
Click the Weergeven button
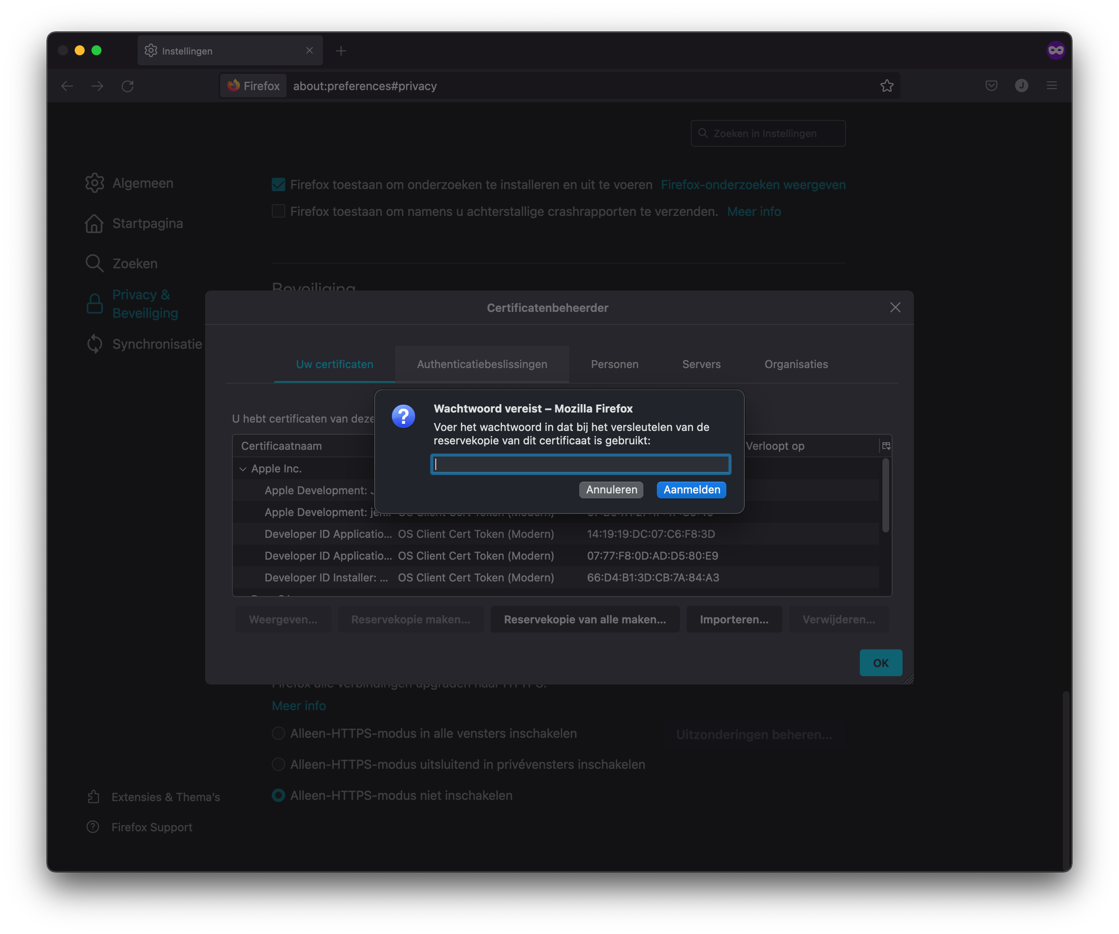click(283, 620)
